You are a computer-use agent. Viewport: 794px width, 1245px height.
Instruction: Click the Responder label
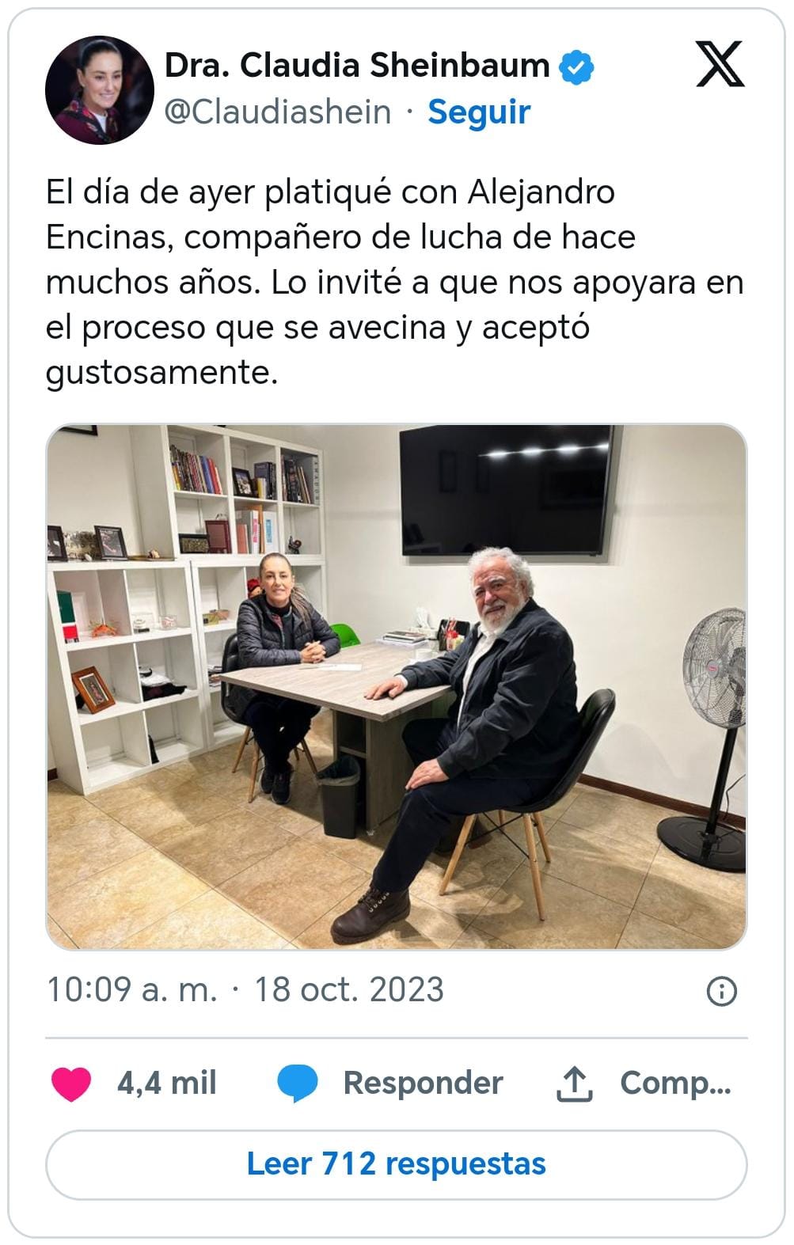[x=423, y=1083]
